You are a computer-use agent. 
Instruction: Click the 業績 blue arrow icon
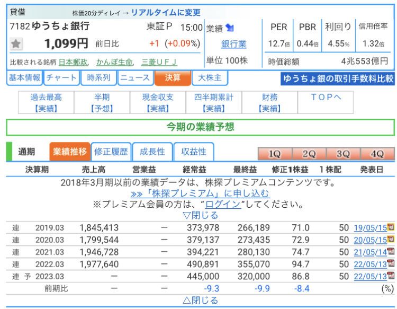229,28
